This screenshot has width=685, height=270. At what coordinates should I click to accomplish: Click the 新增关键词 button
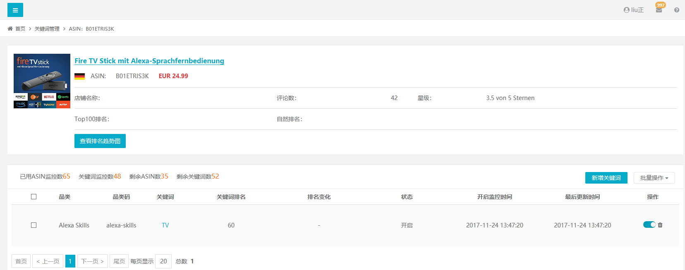[606, 178]
